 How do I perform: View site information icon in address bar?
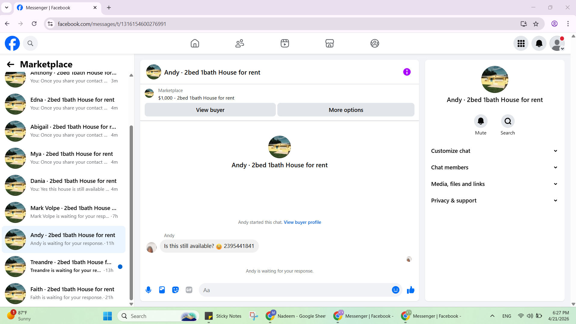pyautogui.click(x=50, y=24)
